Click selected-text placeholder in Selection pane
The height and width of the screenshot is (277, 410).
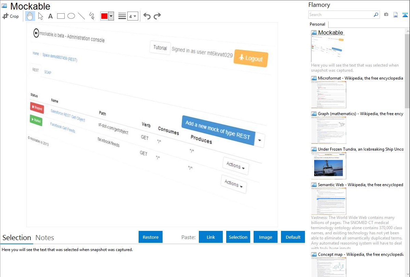tap(67, 250)
